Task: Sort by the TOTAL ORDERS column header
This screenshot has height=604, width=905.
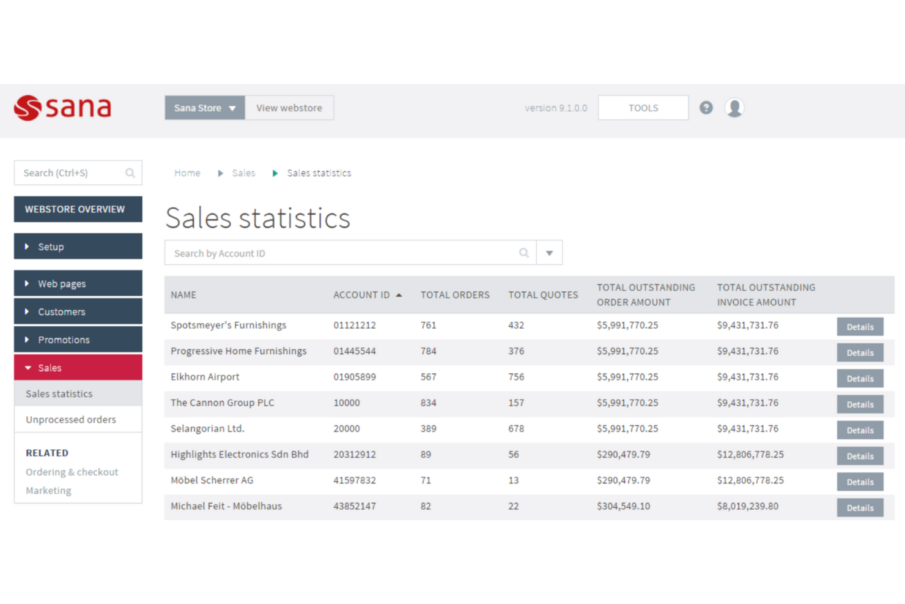Action: [x=455, y=295]
